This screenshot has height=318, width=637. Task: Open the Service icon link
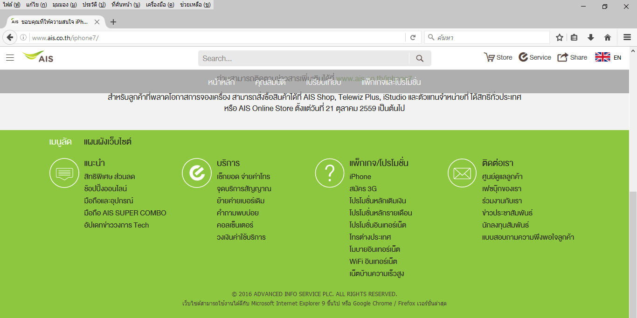523,57
